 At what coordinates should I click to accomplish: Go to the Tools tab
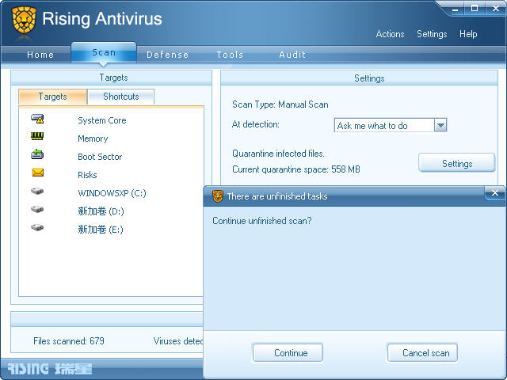point(230,55)
